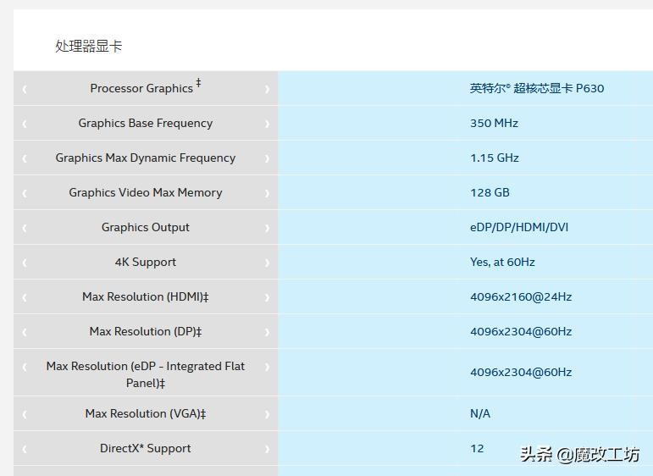The image size is (653, 476).
Task: Click the 处理器显卡 section heading
Action: point(89,47)
